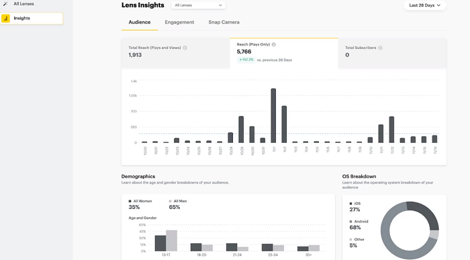Image resolution: width=470 pixels, height=260 pixels.
Task: Click info icon next to Total Reach
Action: [185, 48]
